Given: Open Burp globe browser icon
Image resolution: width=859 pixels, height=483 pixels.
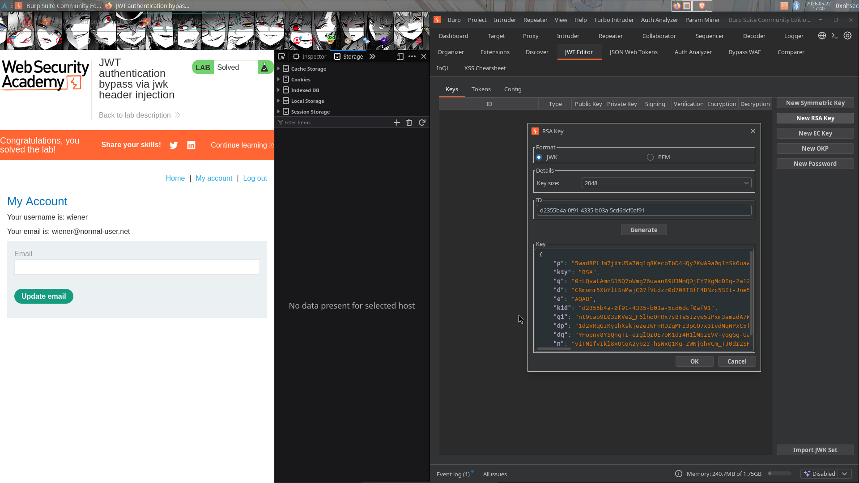Looking at the screenshot, I should point(822,36).
